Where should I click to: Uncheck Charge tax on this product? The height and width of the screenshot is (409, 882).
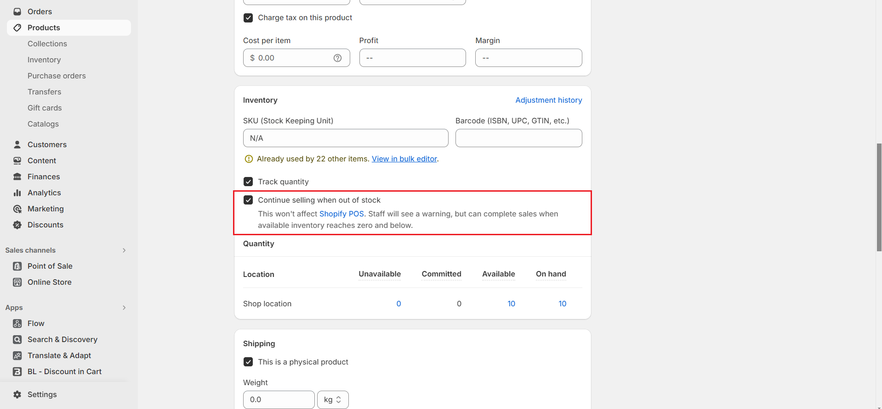[248, 18]
